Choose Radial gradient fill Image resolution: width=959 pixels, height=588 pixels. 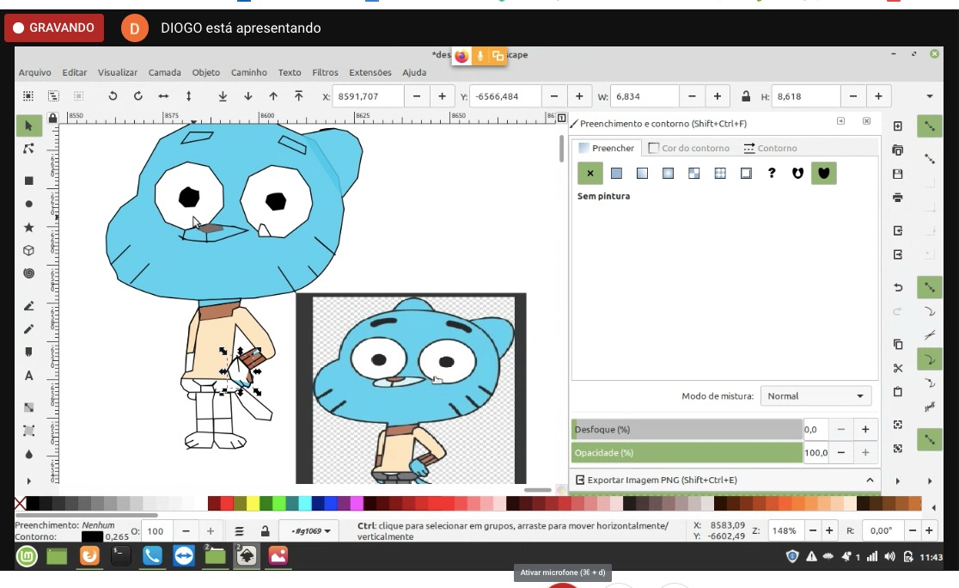[668, 173]
